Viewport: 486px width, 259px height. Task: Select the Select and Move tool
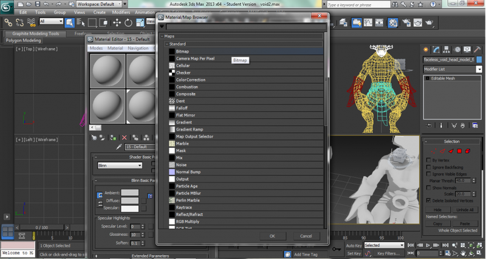click(x=117, y=22)
